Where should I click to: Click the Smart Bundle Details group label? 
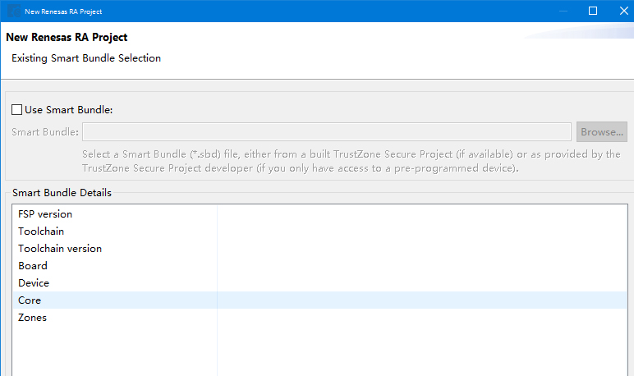coord(62,193)
